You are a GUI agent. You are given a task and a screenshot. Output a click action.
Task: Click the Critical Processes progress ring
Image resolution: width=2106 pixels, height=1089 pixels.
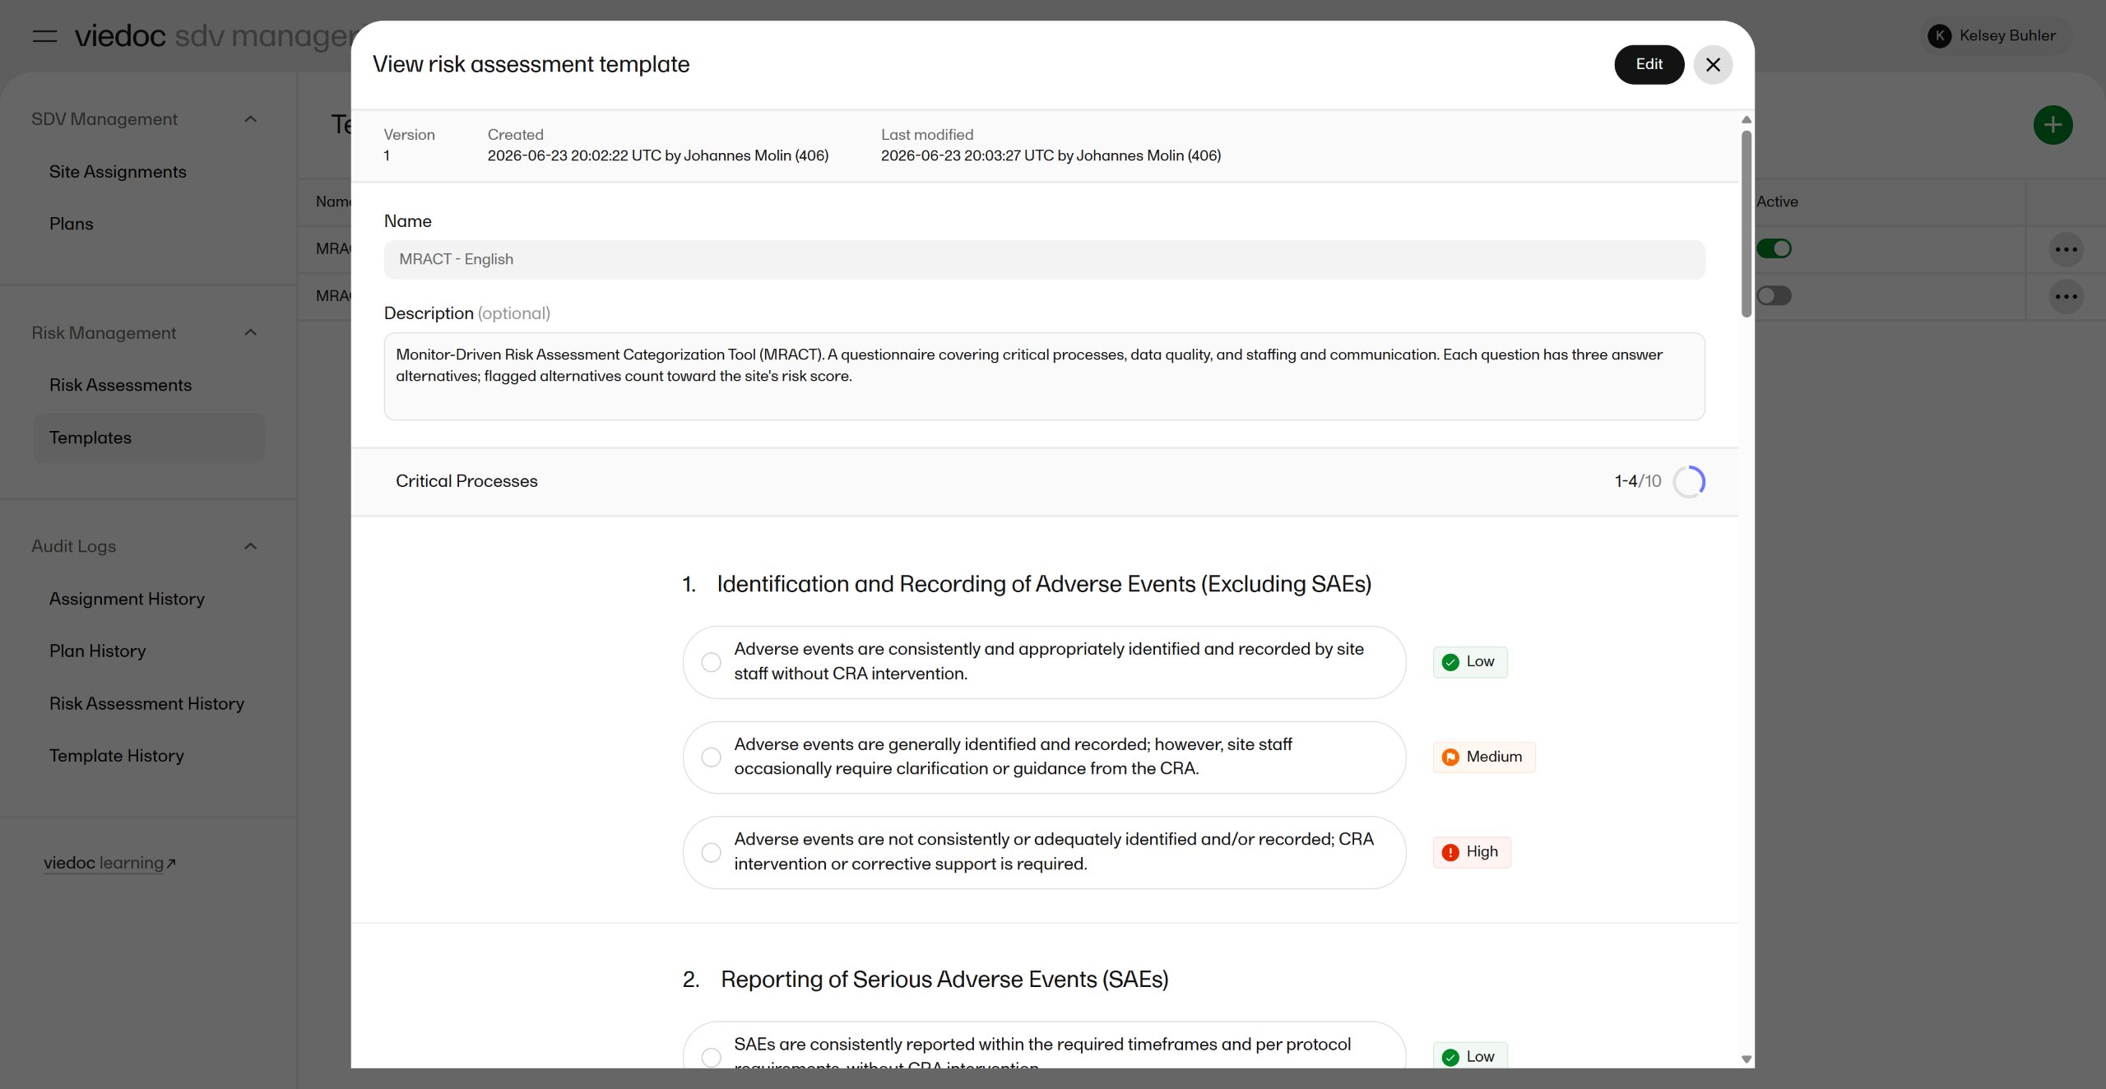click(x=1689, y=482)
